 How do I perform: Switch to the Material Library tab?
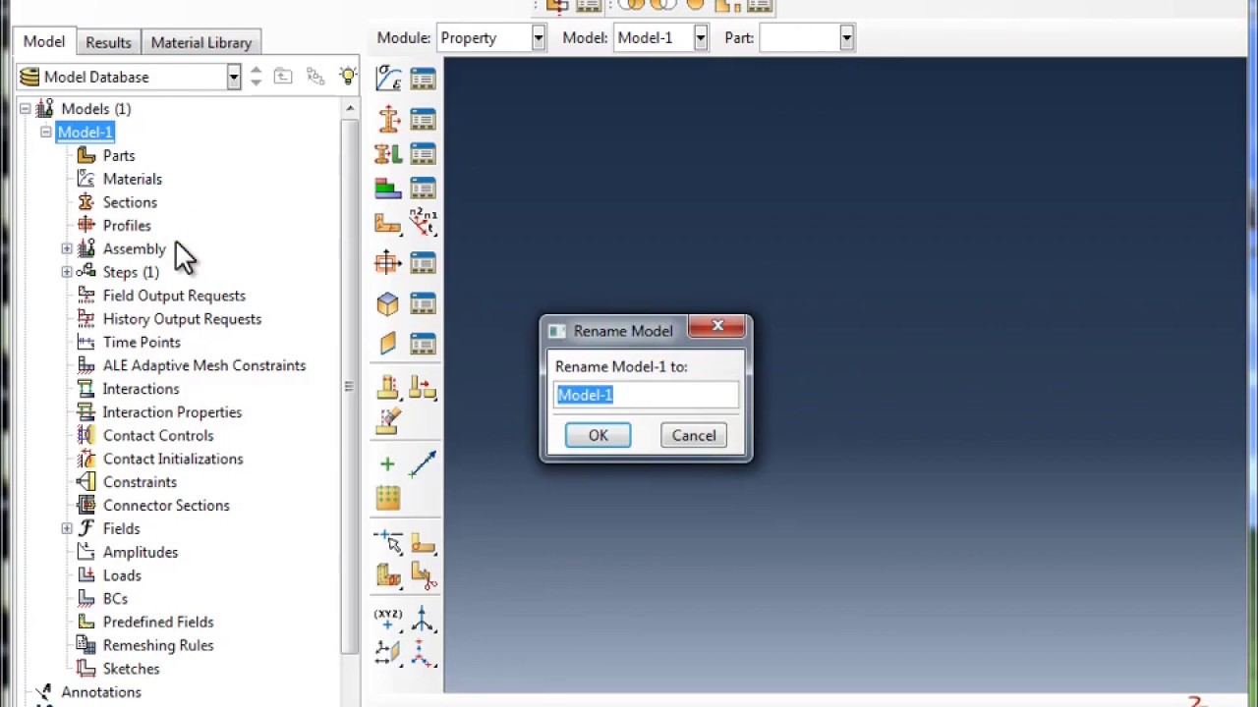[x=201, y=42]
